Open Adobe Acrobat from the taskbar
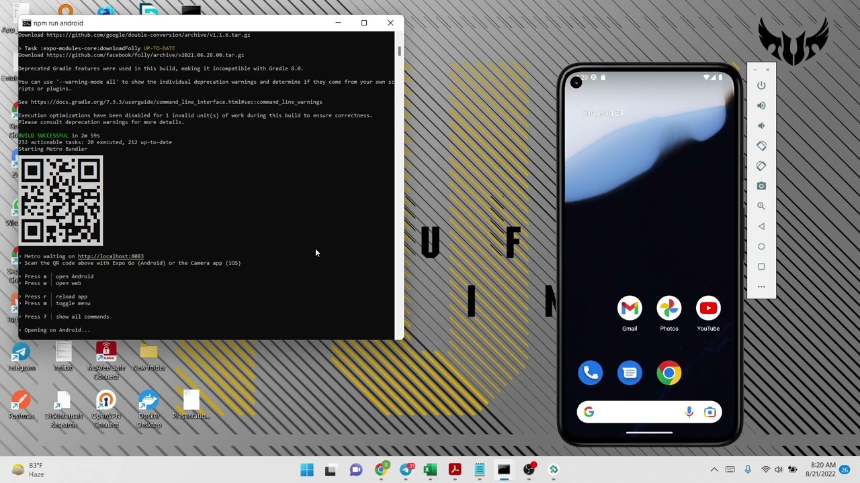Viewport: 860px width, 483px height. pyautogui.click(x=455, y=470)
